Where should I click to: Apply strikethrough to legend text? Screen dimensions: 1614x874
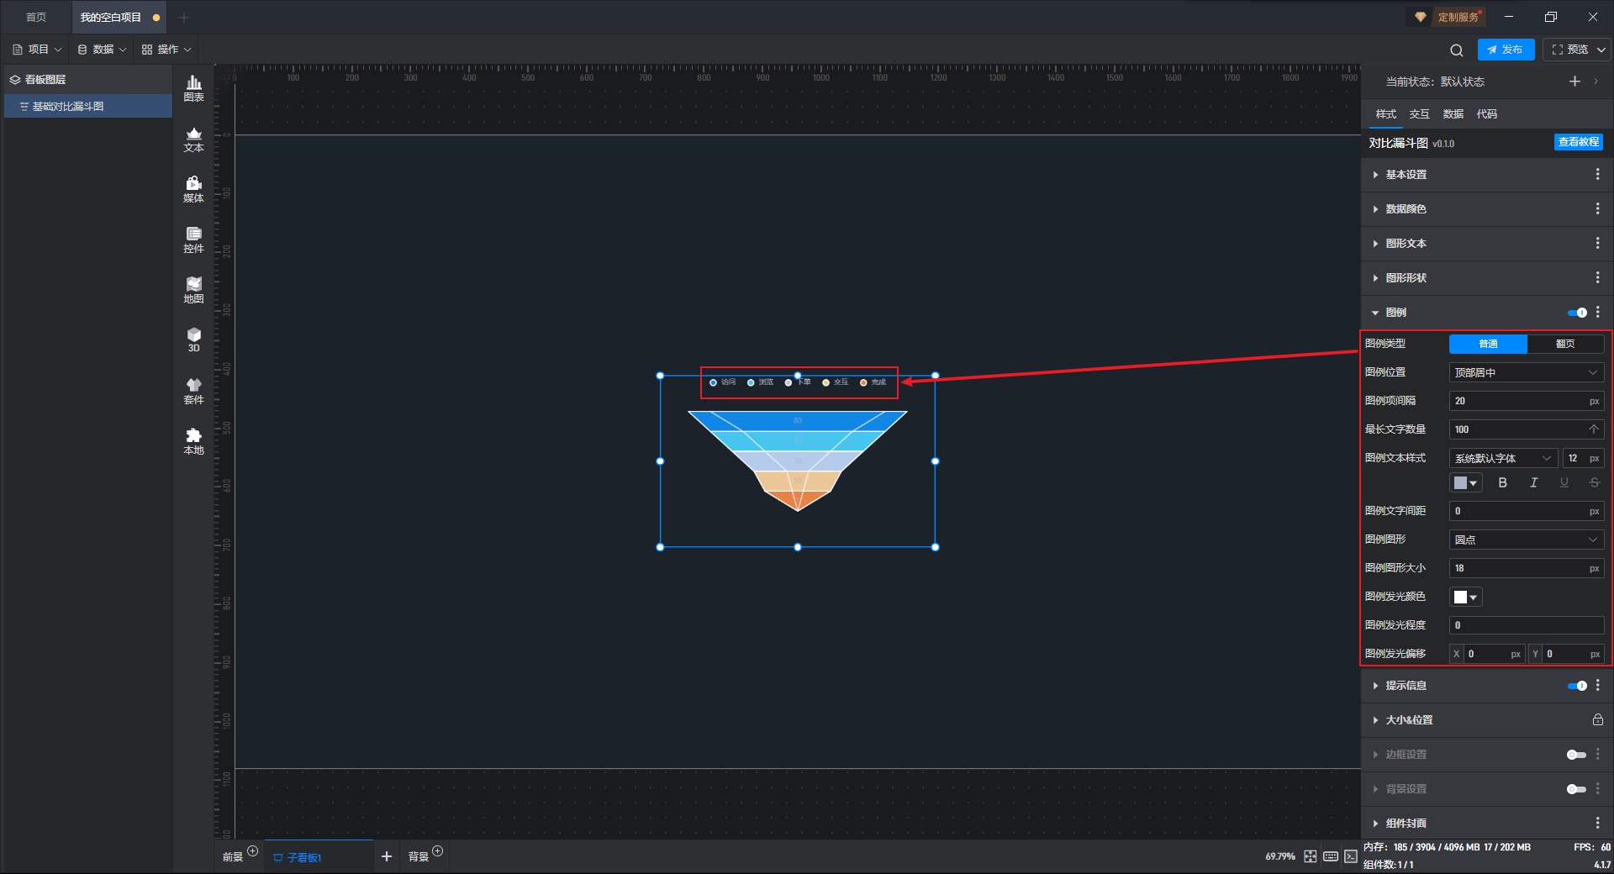(1594, 482)
